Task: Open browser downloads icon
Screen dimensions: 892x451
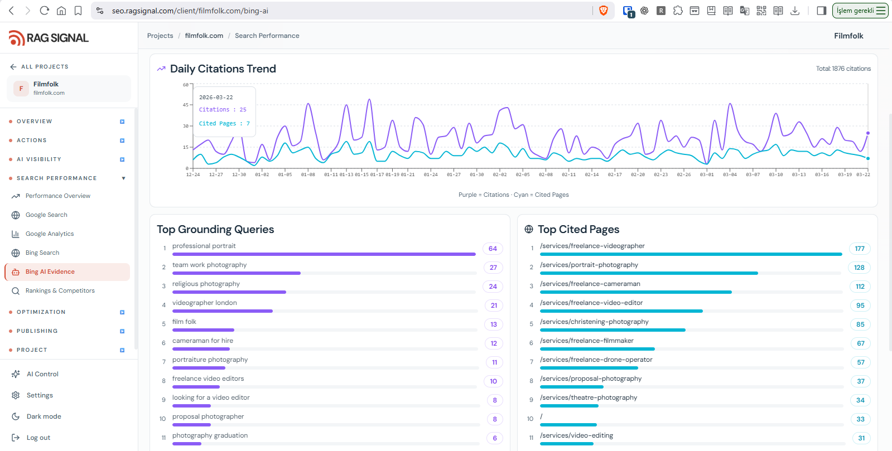Action: pyautogui.click(x=795, y=11)
